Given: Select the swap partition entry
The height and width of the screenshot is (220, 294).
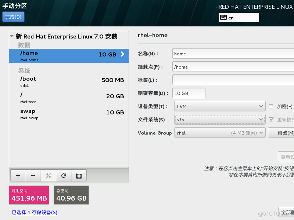Looking at the screenshot, I should (x=55, y=113).
